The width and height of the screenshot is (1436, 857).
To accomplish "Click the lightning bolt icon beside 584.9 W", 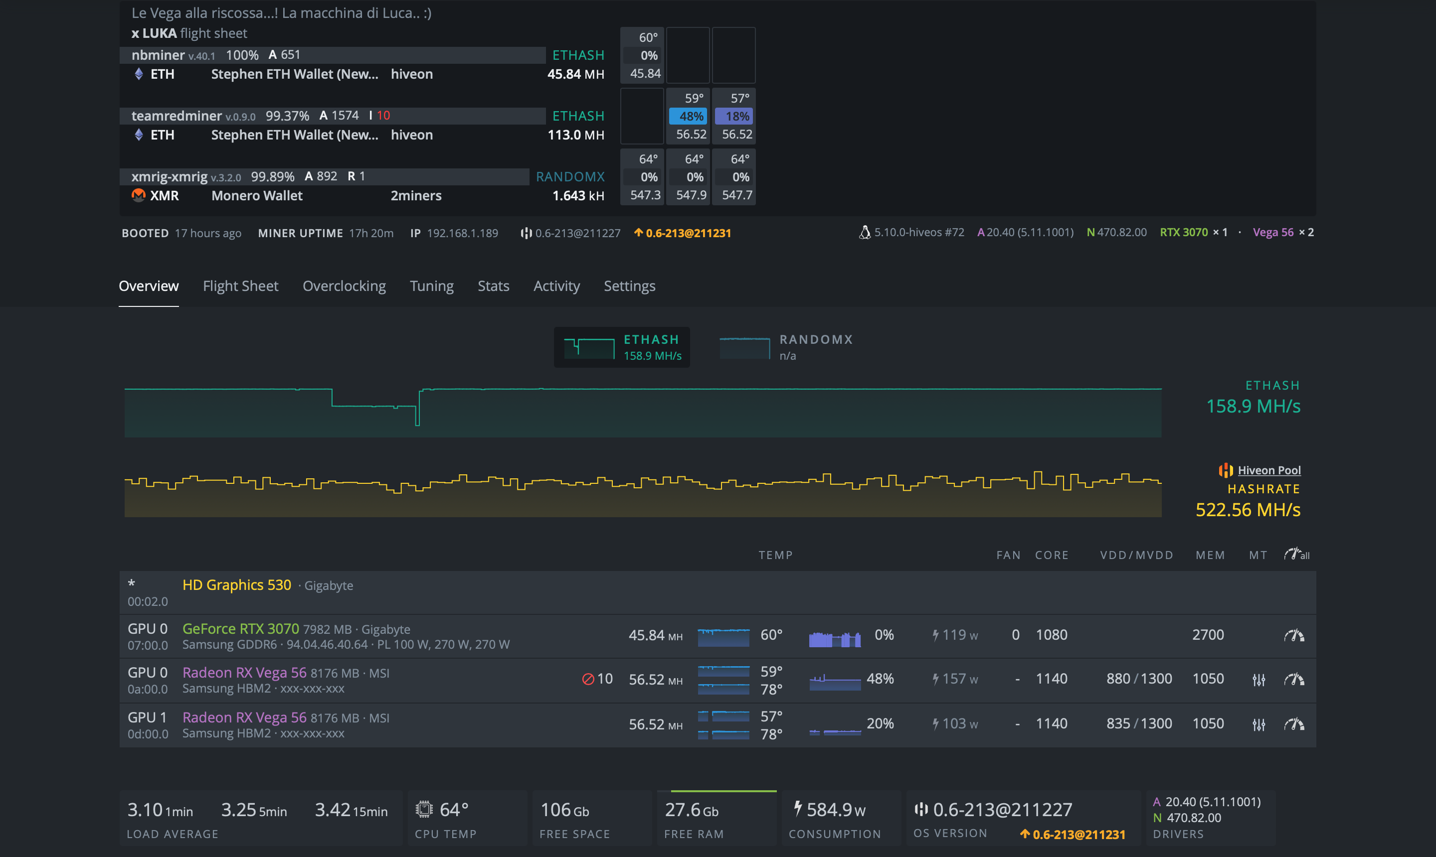I will pos(797,809).
